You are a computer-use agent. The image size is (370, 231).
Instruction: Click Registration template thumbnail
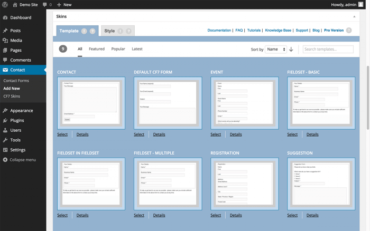(244, 184)
